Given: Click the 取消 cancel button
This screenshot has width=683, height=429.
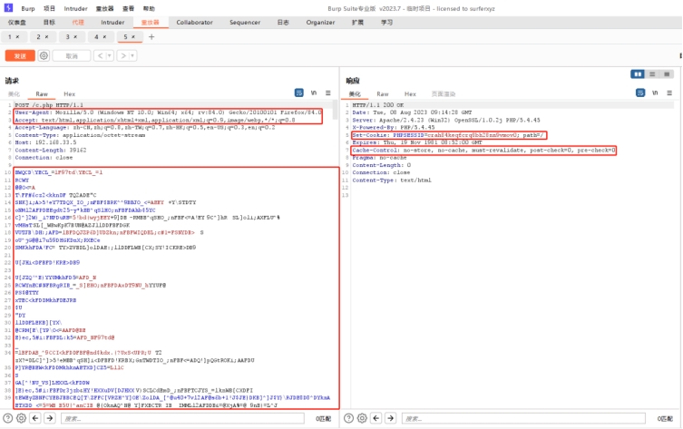Looking at the screenshot, I should (70, 56).
